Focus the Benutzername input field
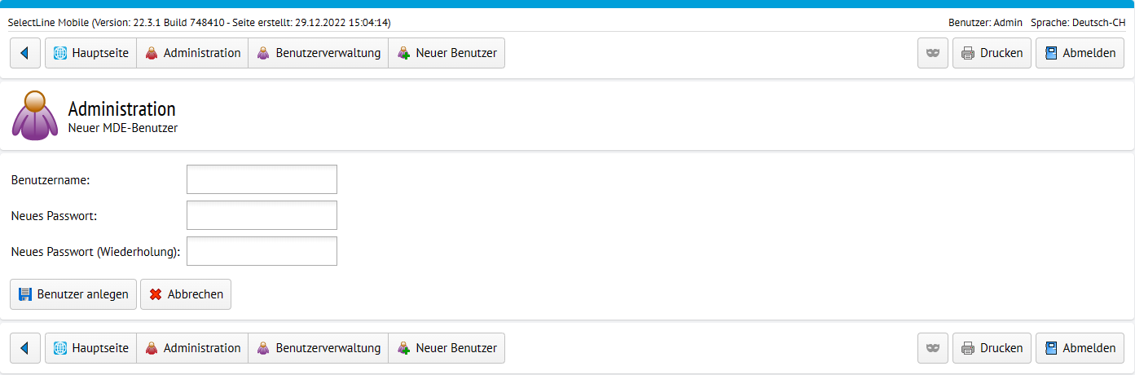 (262, 179)
